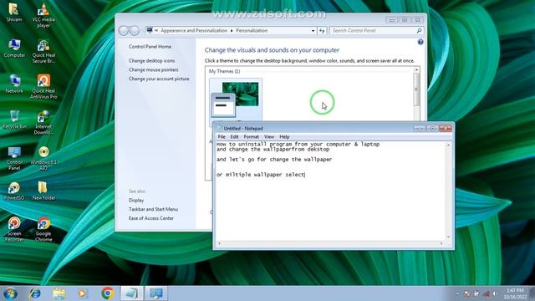Open Quick Heal AntiVirus Pro icon
The width and height of the screenshot is (535, 301).
click(43, 87)
